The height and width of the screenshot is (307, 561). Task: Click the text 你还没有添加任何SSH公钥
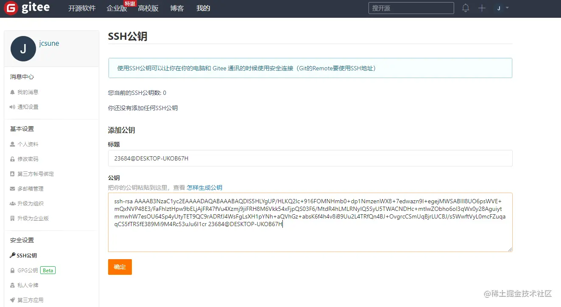click(x=143, y=108)
